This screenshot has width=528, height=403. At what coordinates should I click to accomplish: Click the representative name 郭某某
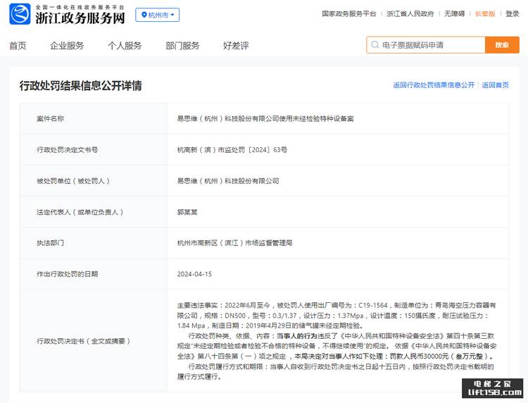pos(187,212)
